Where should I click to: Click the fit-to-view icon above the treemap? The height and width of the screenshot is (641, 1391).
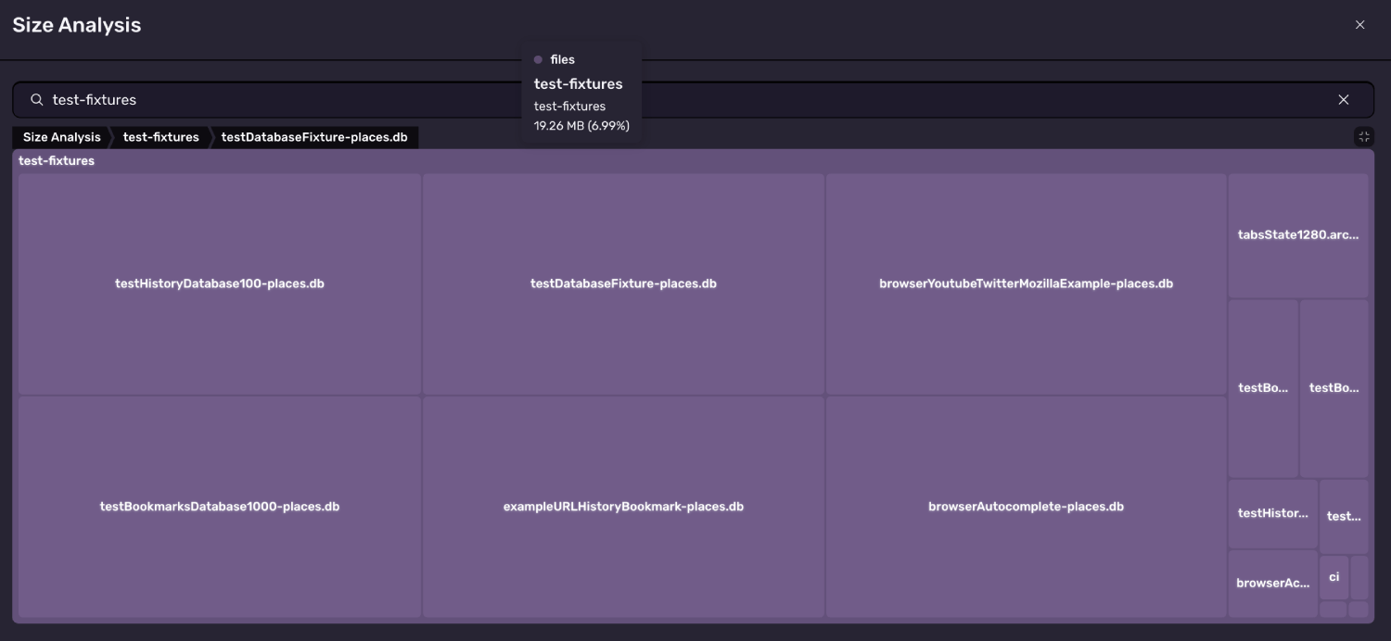coord(1363,136)
